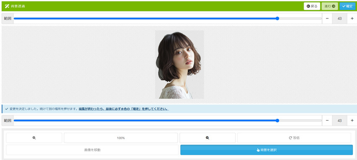Click the bottom range value field showing 43

(340, 121)
